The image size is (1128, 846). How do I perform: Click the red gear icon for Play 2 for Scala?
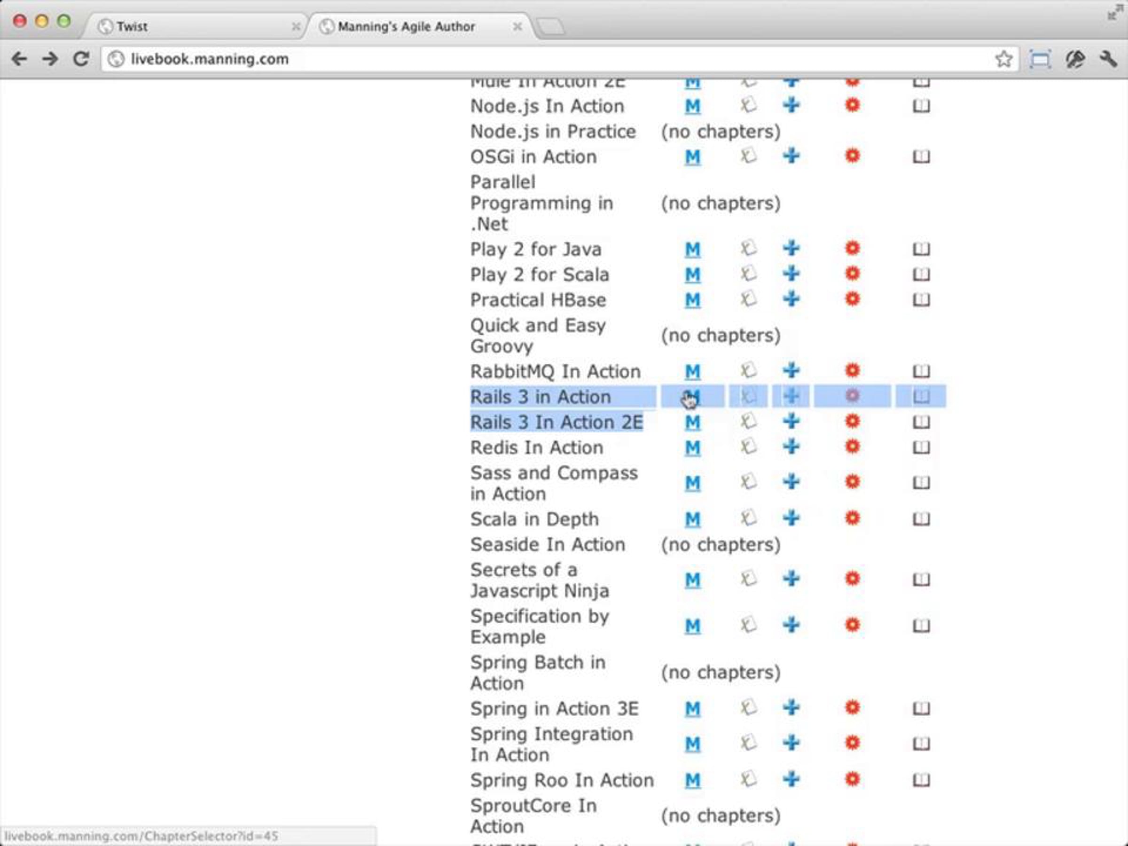pyautogui.click(x=852, y=274)
